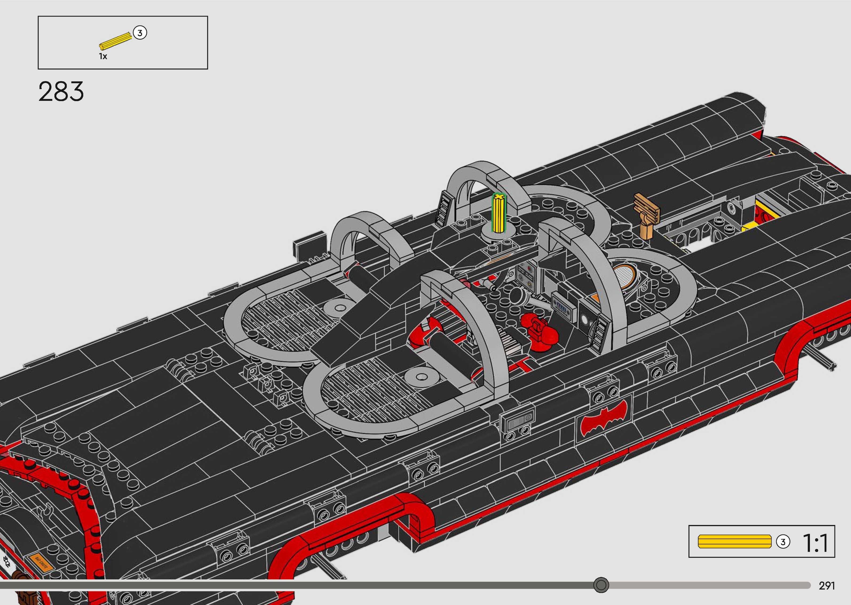Image resolution: width=851 pixels, height=605 pixels.
Task: Click the 1:1 scale text
Action: 815,543
